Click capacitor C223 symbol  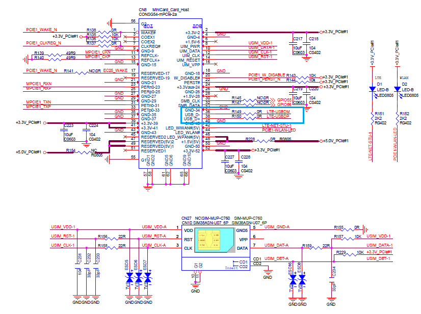(x=62, y=129)
